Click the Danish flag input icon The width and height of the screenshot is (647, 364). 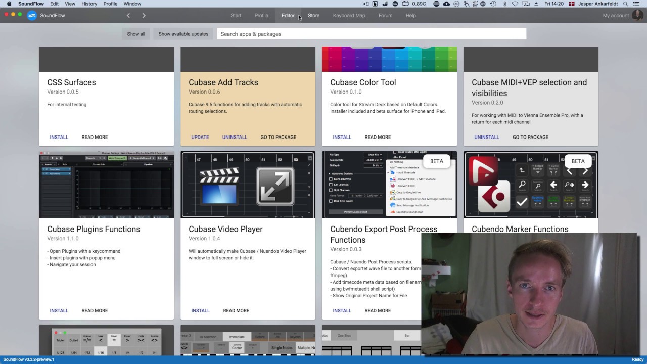click(572, 4)
